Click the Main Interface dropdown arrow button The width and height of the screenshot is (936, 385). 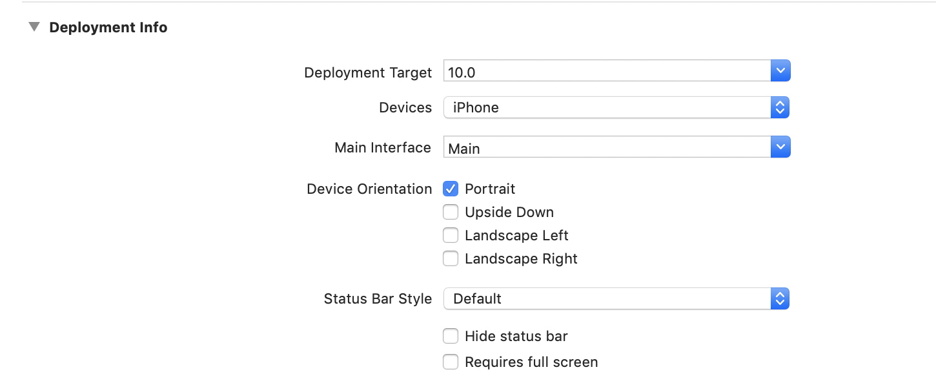point(780,147)
